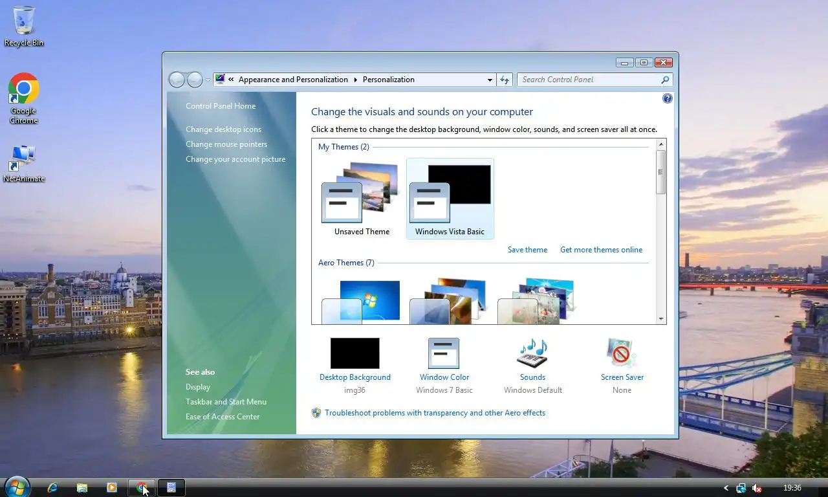Click Save theme link
Image resolution: width=828 pixels, height=497 pixels.
527,250
